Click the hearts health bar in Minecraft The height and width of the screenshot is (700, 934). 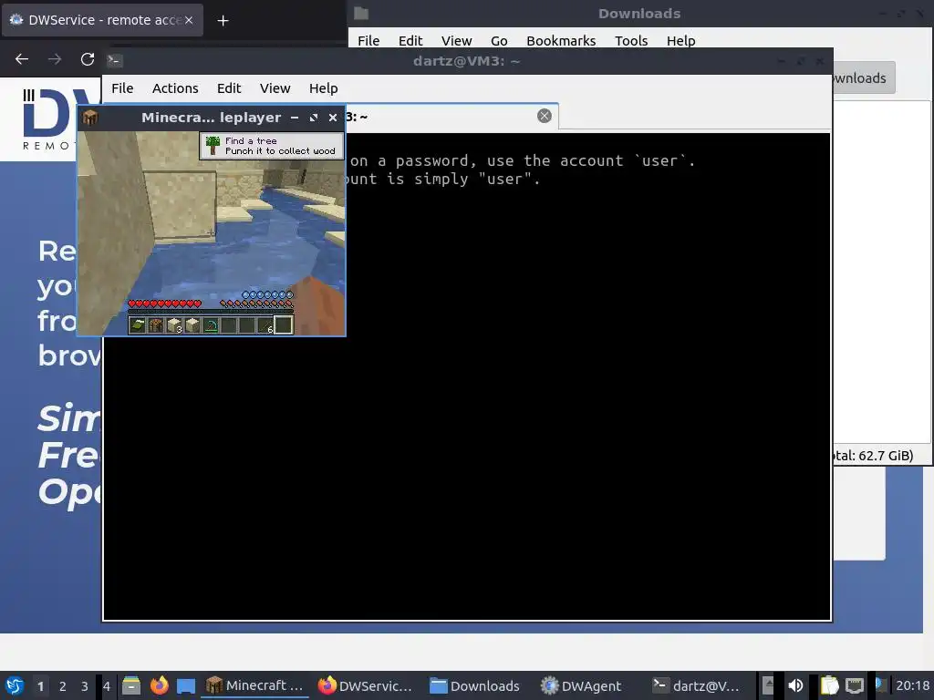click(x=165, y=304)
